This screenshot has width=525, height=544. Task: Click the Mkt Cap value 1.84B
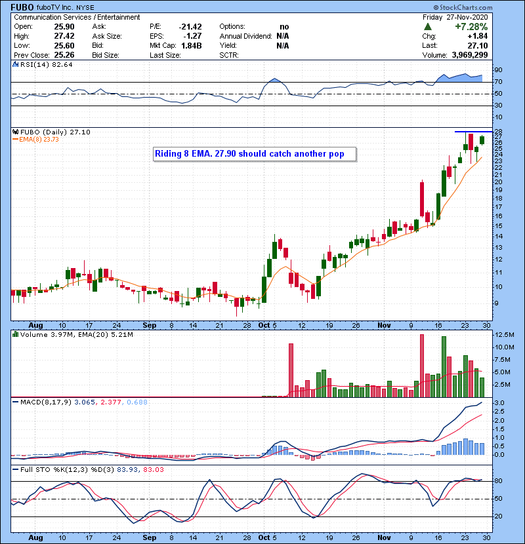(x=192, y=45)
